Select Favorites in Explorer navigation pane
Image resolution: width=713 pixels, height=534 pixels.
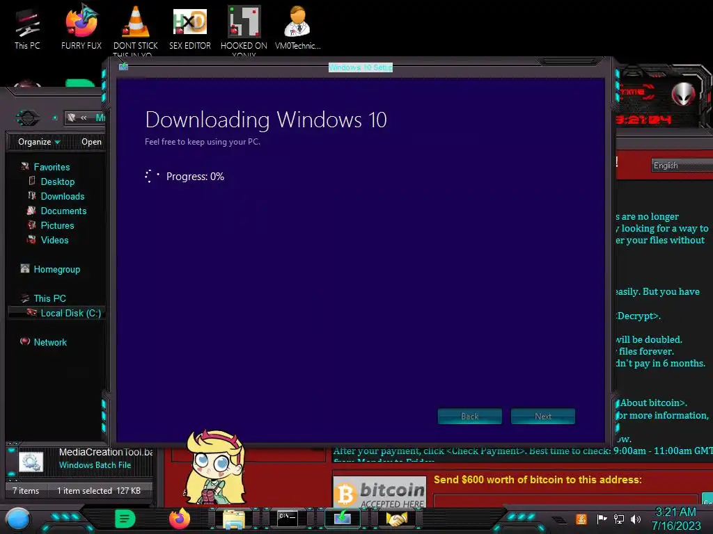coord(52,167)
